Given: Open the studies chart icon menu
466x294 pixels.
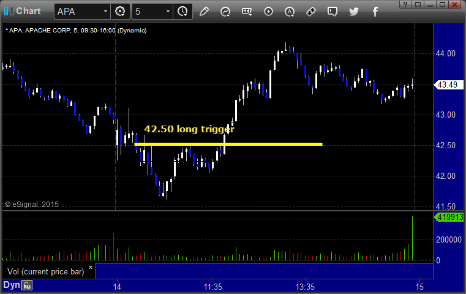Looking at the screenshot, I should tap(225, 12).
